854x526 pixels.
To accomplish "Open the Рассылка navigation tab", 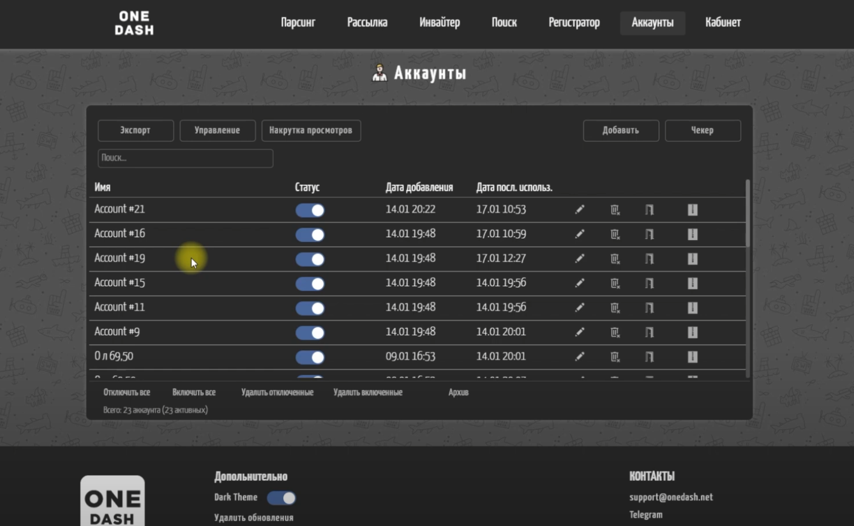I will click(x=367, y=23).
